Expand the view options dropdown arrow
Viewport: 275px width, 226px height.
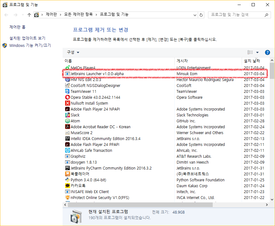[257, 52]
